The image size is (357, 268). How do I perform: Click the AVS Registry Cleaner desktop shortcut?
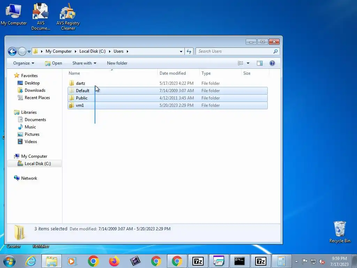pos(68,16)
